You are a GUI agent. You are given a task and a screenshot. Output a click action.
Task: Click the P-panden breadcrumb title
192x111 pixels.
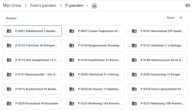[74, 6]
